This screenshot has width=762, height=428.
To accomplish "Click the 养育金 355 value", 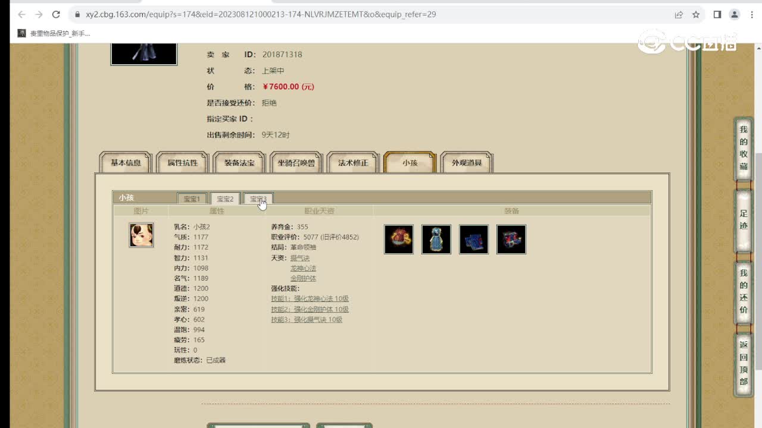I will pos(289,227).
